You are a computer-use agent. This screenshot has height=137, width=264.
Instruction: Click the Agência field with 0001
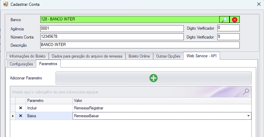112,29
